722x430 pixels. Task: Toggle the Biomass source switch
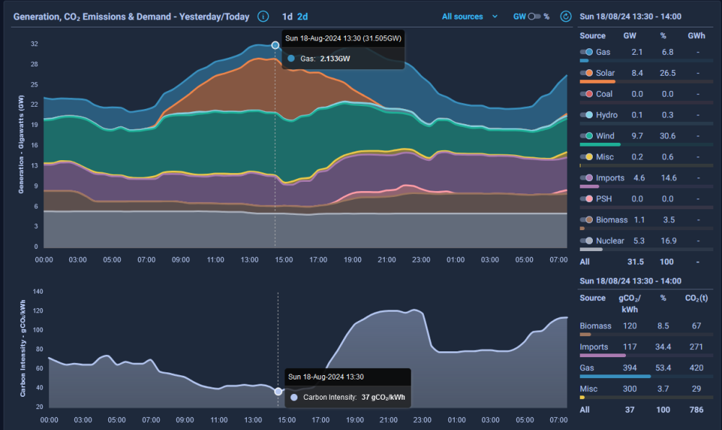(586, 219)
